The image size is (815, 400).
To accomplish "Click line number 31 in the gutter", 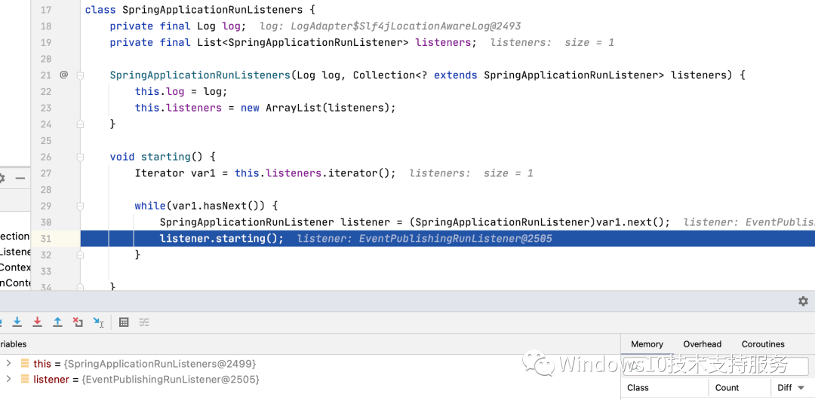I will [x=45, y=239].
